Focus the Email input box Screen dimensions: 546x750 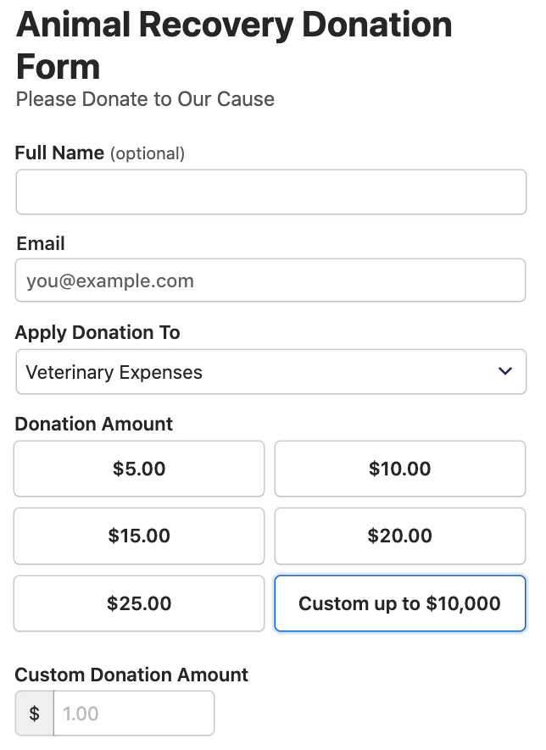[x=270, y=281]
